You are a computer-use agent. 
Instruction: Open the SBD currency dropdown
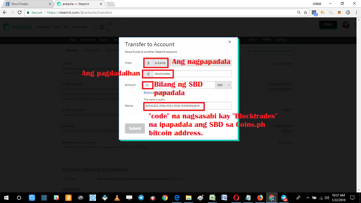click(223, 85)
